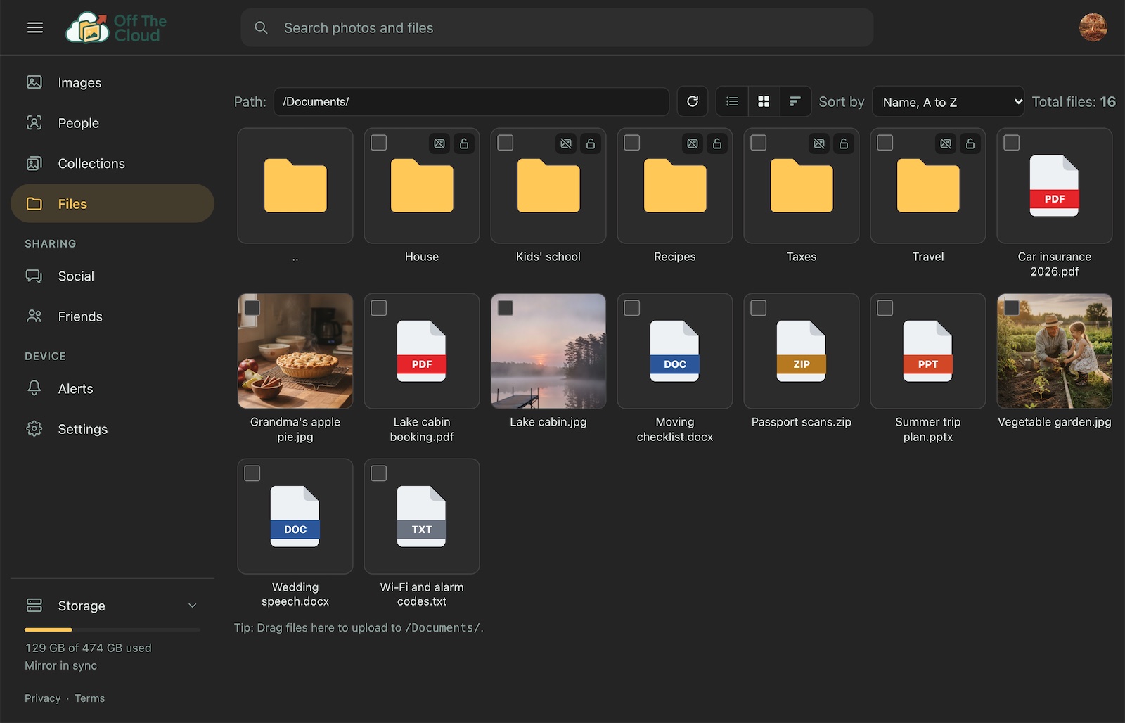1125x723 pixels.
Task: Open Passport scans.zip file
Action: 802,351
